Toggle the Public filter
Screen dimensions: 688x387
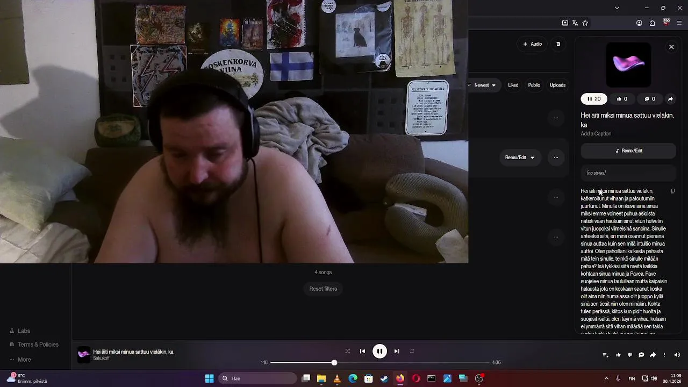pos(534,85)
